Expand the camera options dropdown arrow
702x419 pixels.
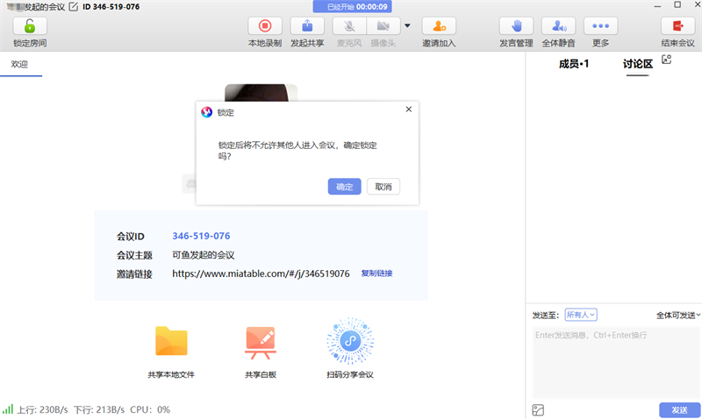click(407, 25)
